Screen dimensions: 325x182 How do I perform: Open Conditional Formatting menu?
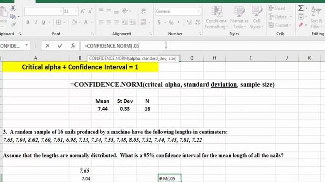(217, 17)
